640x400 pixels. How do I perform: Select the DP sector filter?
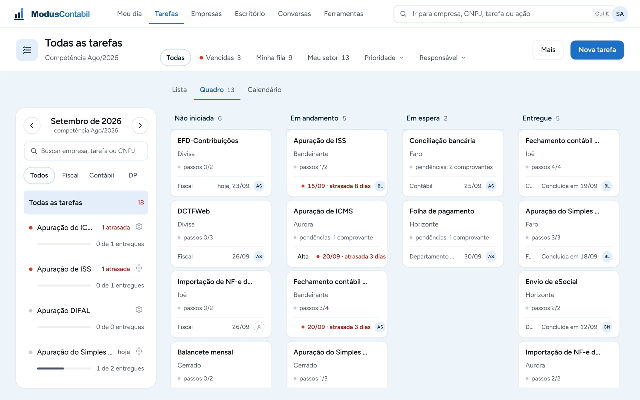133,175
